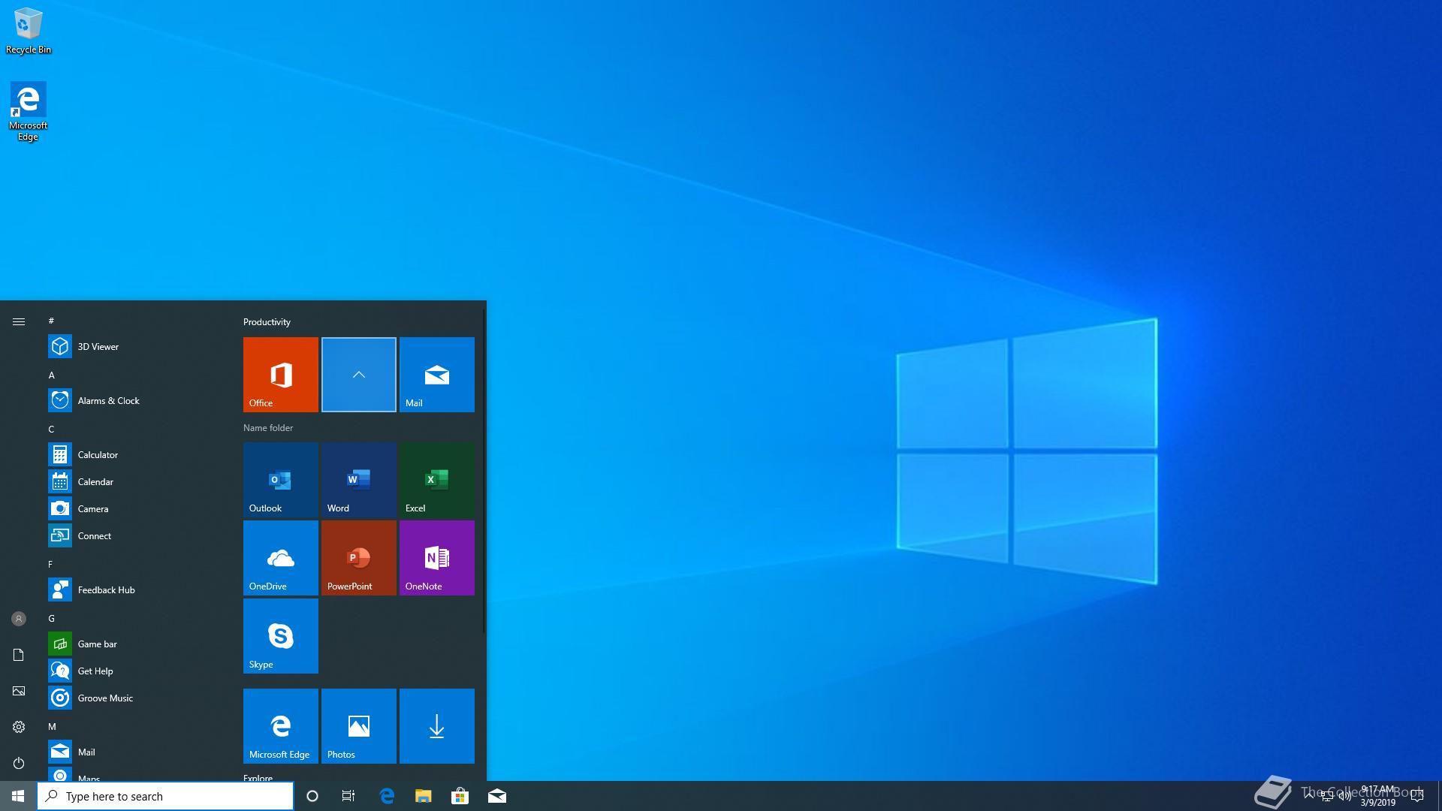Open the Power options menu
The height and width of the screenshot is (811, 1442).
pyautogui.click(x=19, y=763)
